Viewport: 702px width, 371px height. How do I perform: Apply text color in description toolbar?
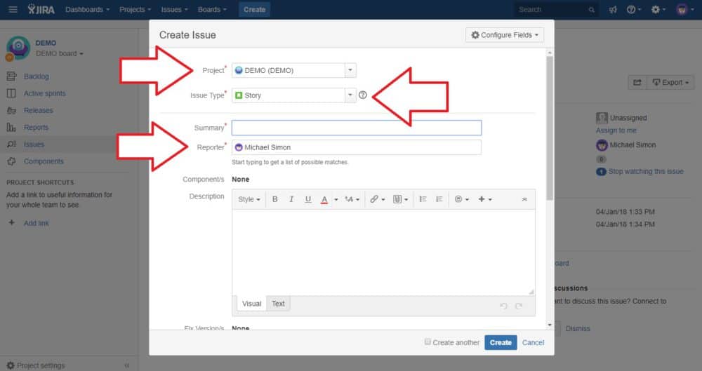(324, 200)
